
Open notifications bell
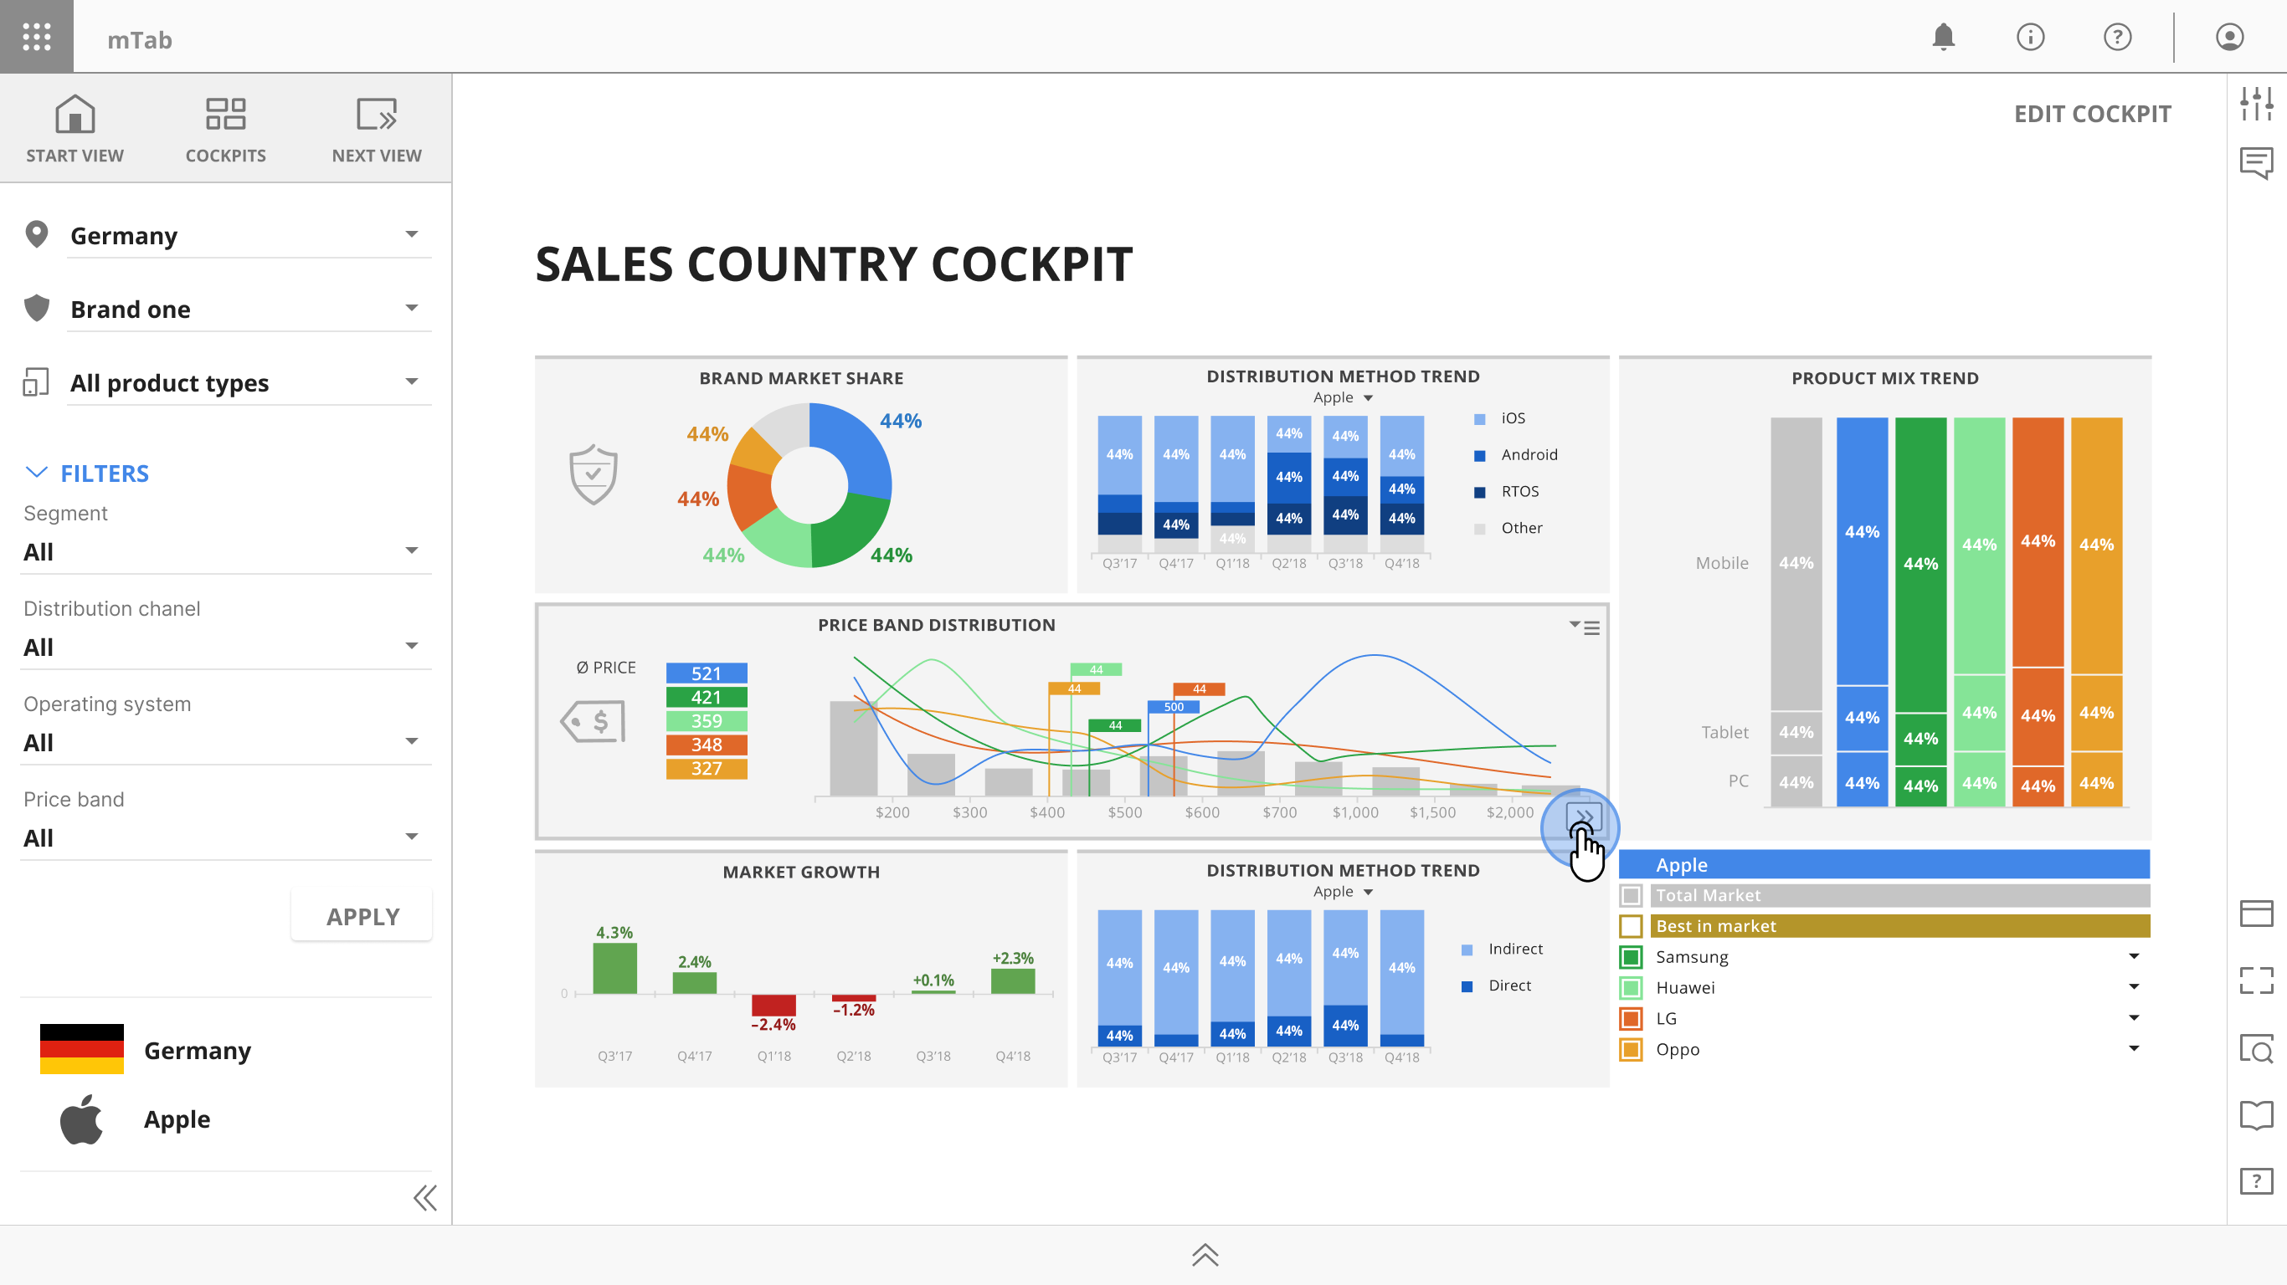(x=1944, y=36)
